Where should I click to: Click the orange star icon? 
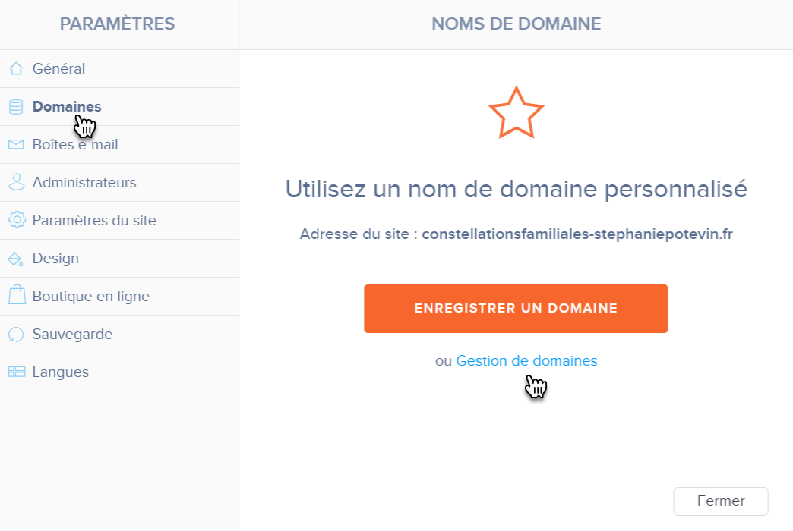(x=516, y=112)
